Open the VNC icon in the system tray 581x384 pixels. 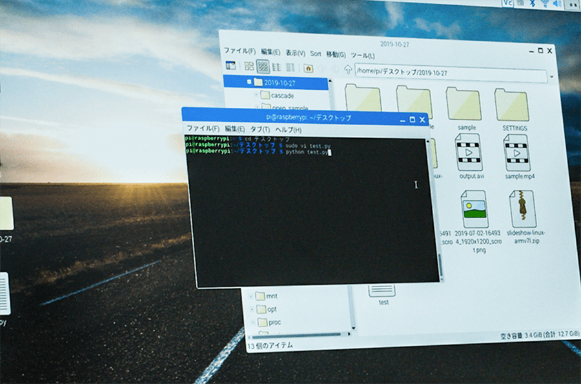click(x=507, y=3)
